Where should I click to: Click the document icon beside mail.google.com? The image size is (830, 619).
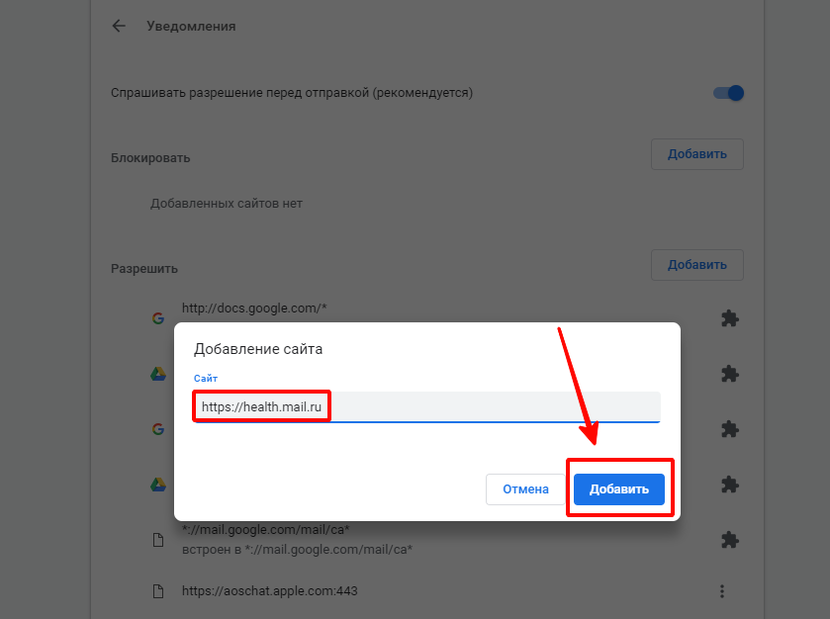coord(157,540)
